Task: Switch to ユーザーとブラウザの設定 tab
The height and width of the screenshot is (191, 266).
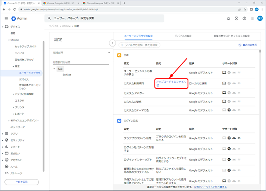Action: coord(138,36)
